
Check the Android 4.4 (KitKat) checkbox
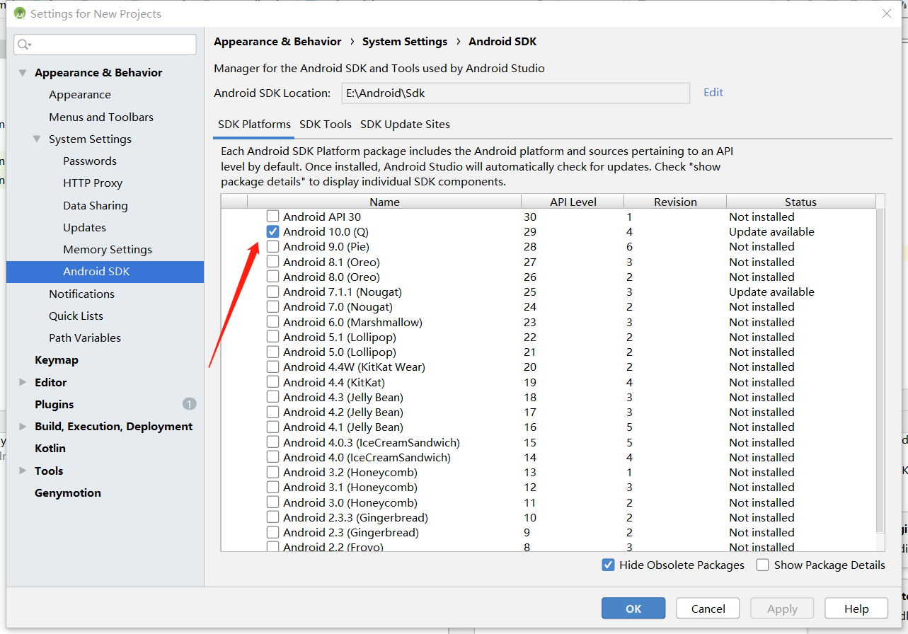272,382
